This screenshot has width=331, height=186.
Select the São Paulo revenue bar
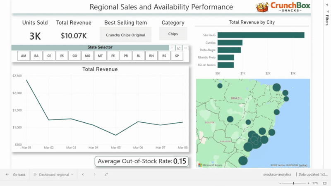tap(261, 35)
